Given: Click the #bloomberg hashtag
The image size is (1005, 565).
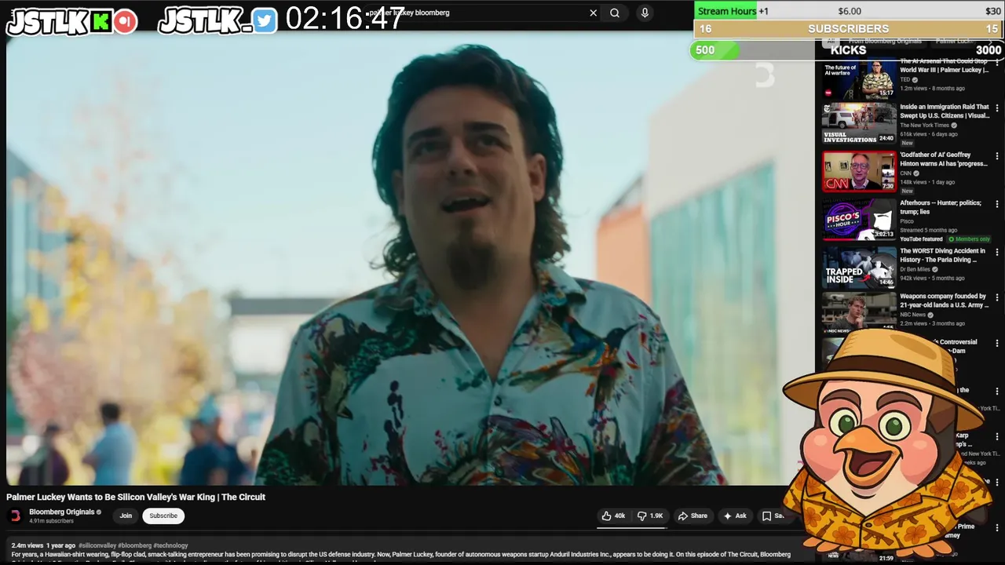Looking at the screenshot, I should (134, 545).
